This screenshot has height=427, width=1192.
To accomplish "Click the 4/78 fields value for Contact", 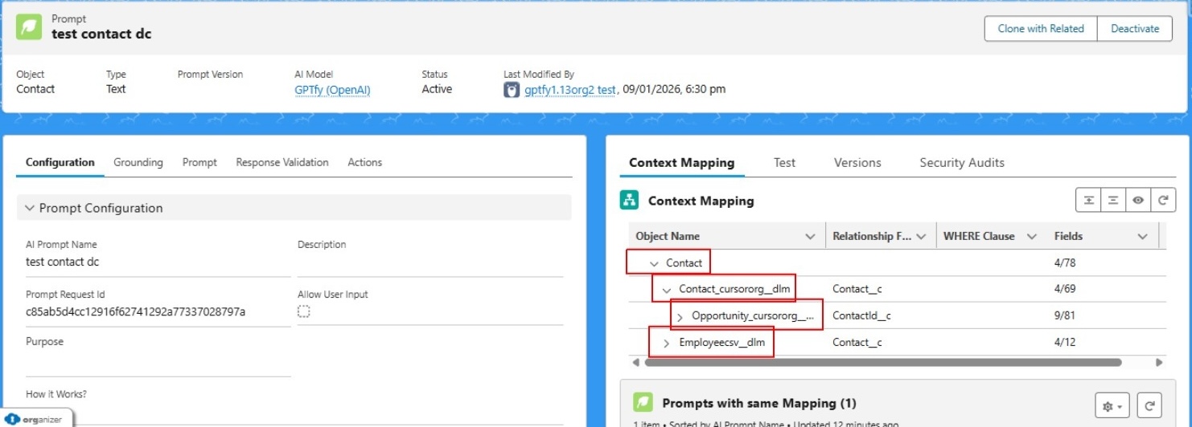I will pos(1067,263).
